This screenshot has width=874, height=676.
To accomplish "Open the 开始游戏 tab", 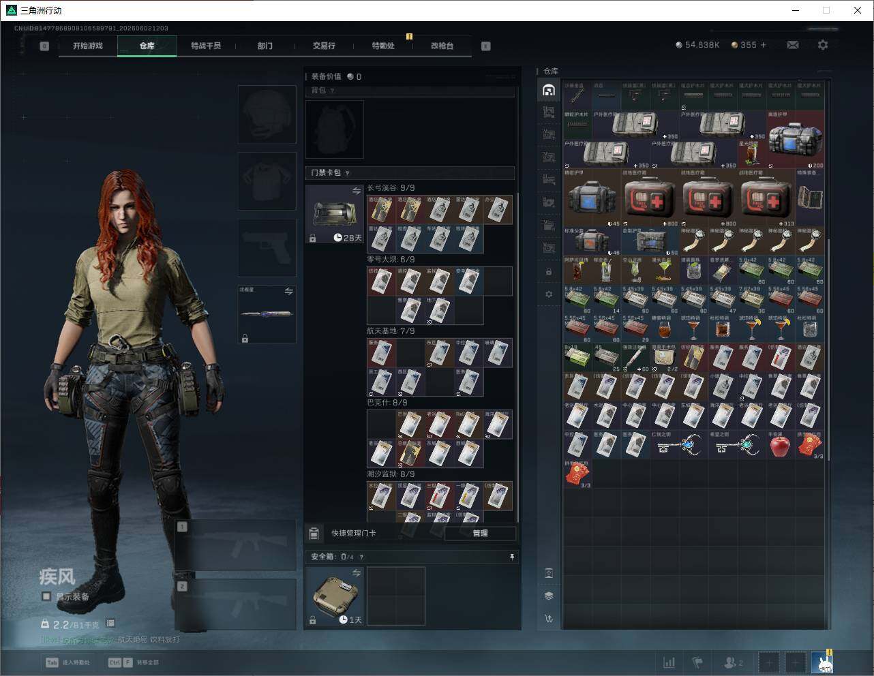I will (88, 46).
